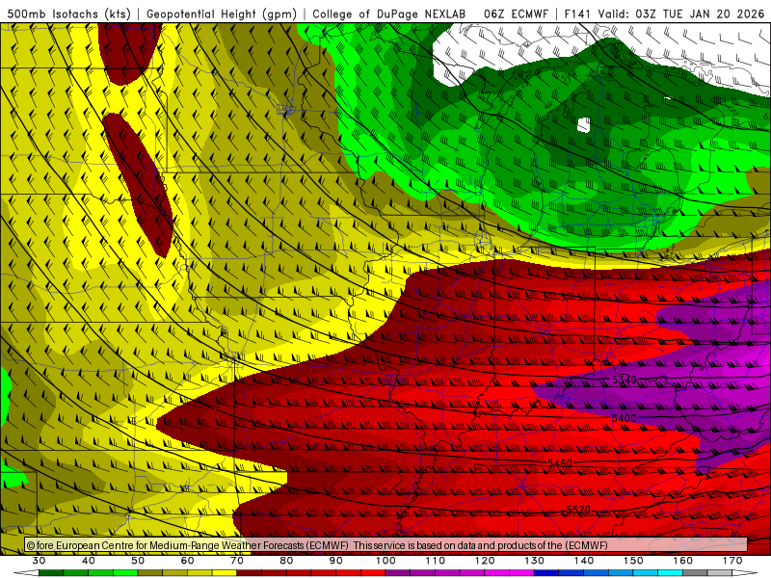Image resolution: width=771 pixels, height=578 pixels.
Task: Click the 5520 height contour label
Action: point(578,510)
